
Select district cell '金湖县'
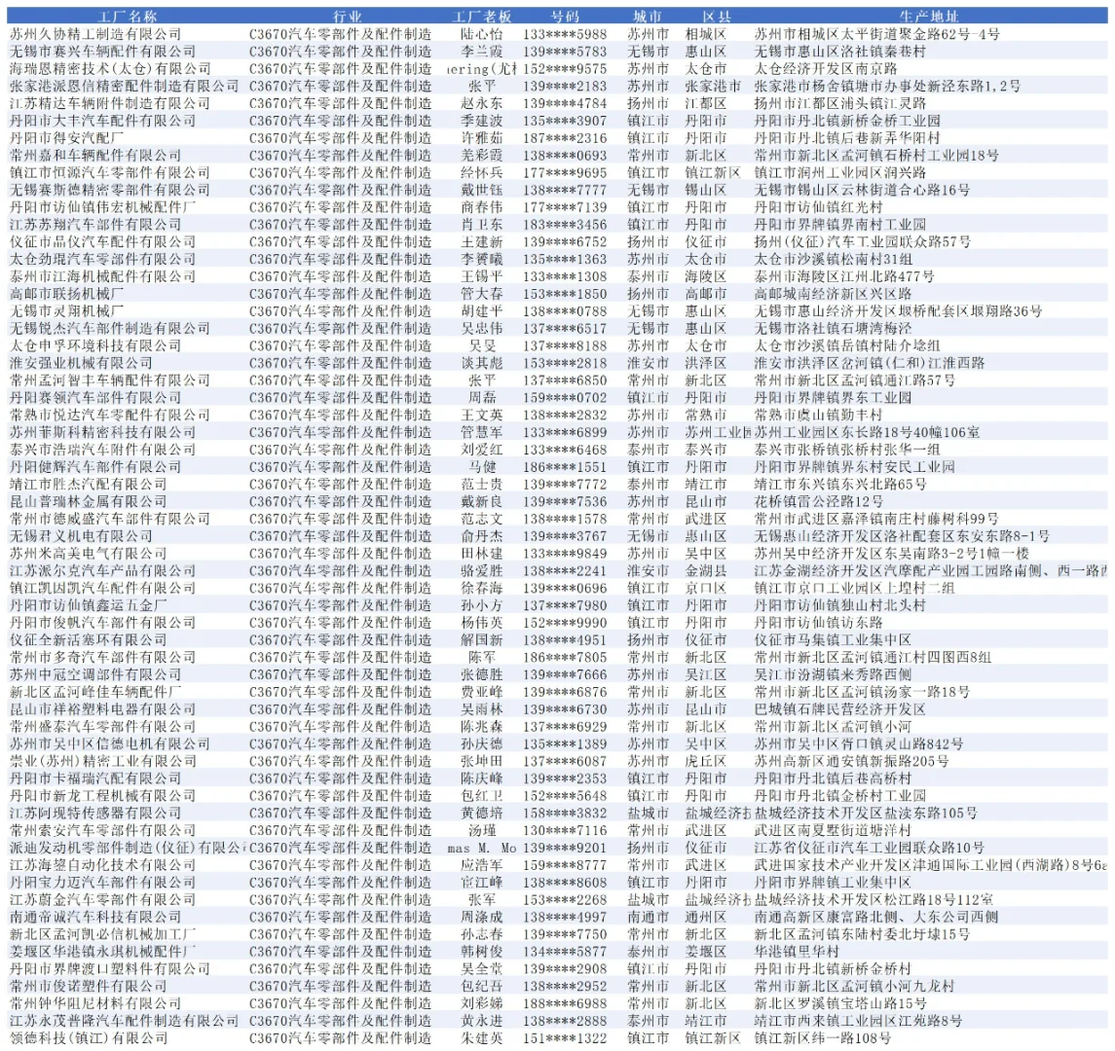(705, 570)
